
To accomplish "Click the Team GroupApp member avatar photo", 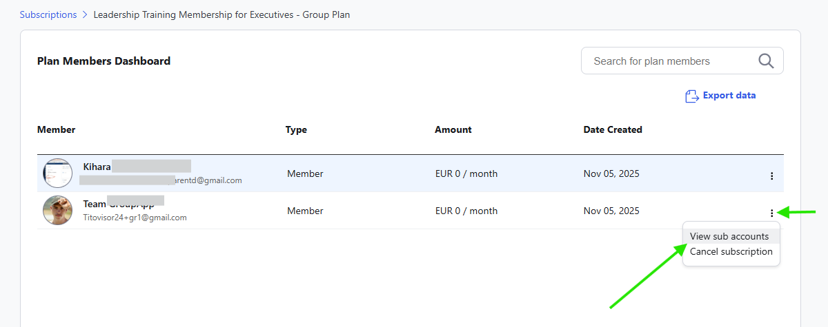I will pyautogui.click(x=57, y=210).
